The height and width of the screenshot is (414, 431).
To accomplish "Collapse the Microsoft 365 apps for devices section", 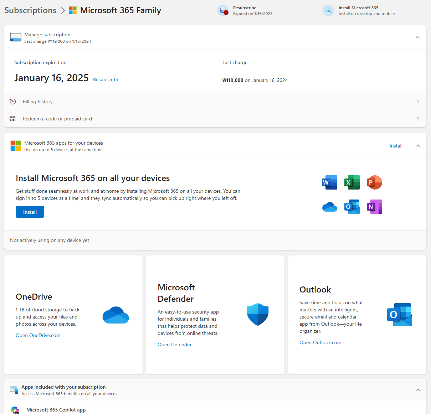I will (x=418, y=146).
